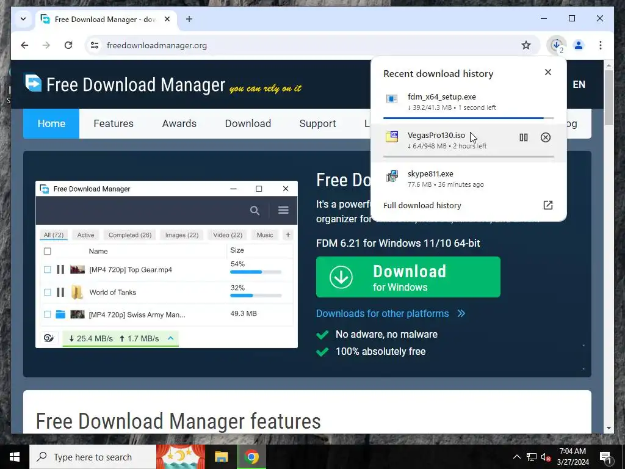
Task: Select the Images (22) filter tab
Action: click(x=182, y=235)
